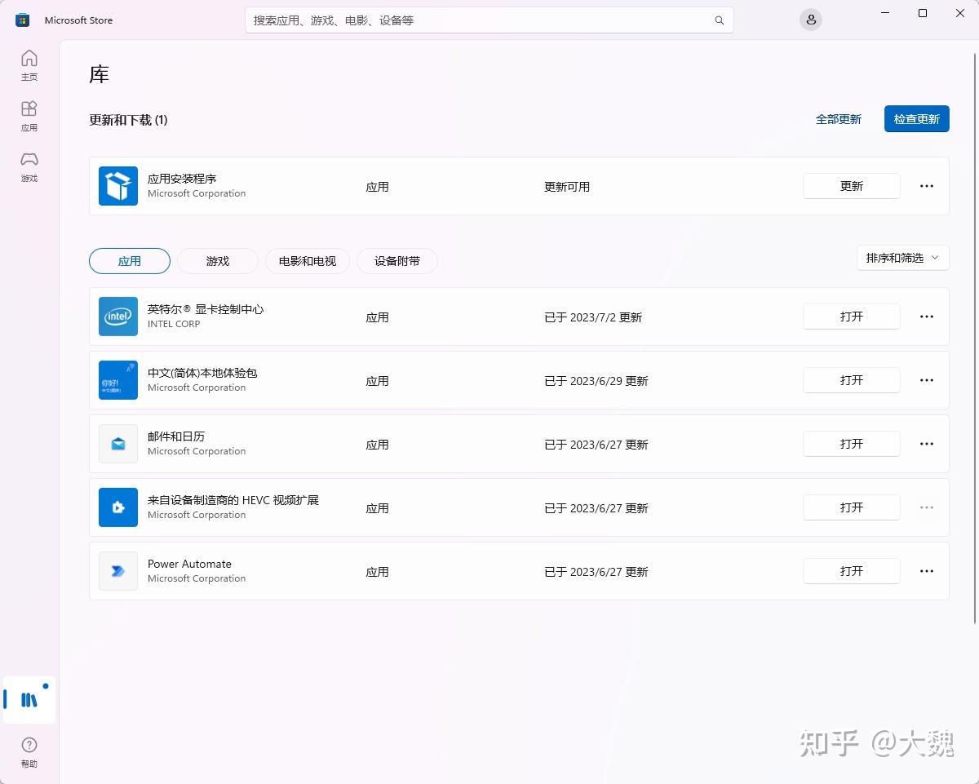
Task: Click the 来自设备制造商的 HEVC 视频扩展 title
Action: [233, 500]
